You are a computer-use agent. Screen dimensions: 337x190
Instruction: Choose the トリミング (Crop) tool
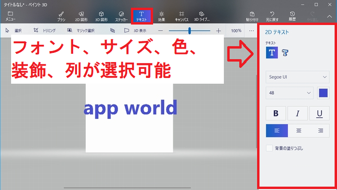click(44, 30)
